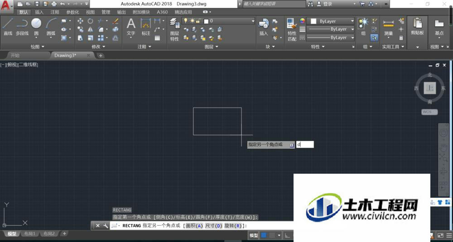Click the command line customize wrench icon

pos(106,226)
